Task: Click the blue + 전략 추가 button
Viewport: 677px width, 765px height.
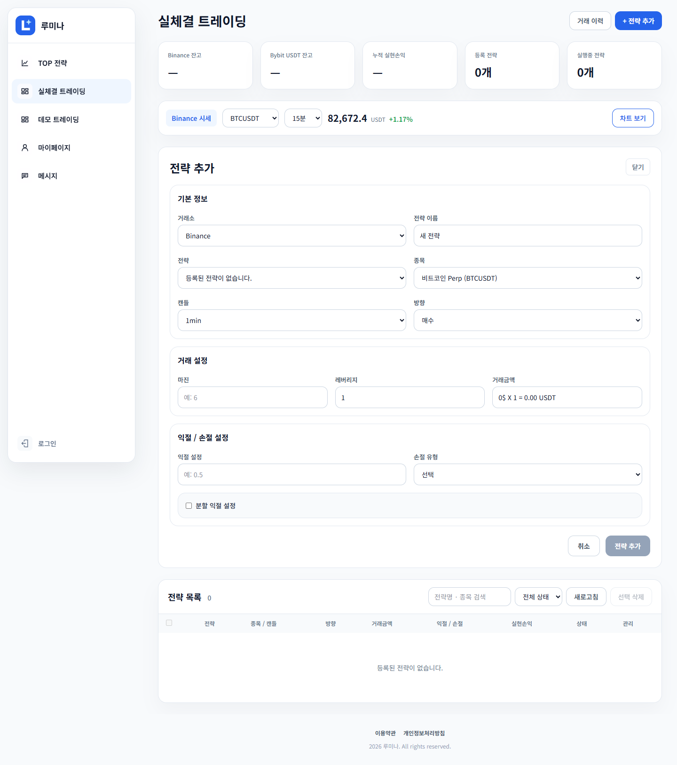Action: coord(638,21)
